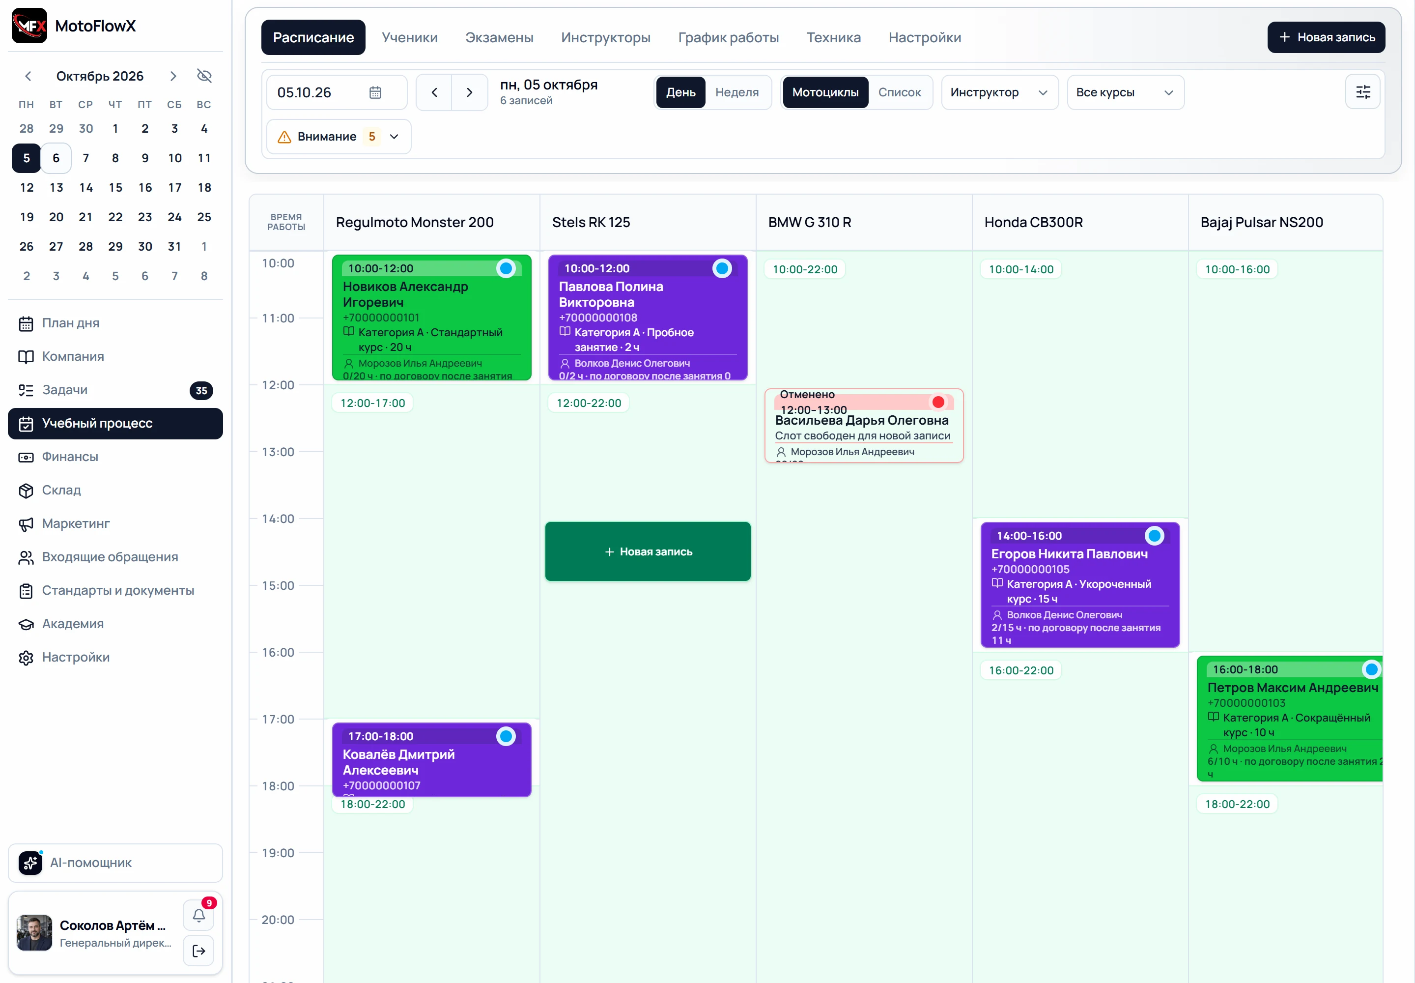
Task: Launch the AI-помощник assistant
Action: click(x=115, y=863)
